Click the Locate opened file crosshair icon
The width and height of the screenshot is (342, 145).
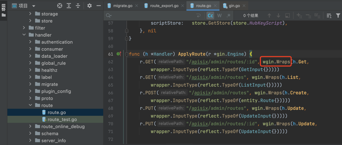pos(60,6)
